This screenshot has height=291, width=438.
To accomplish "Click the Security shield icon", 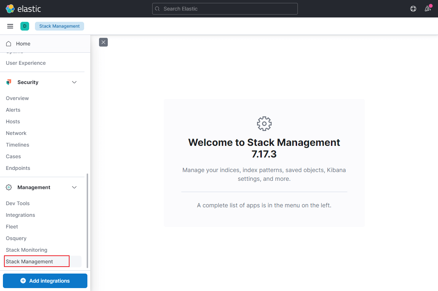I will 9,82.
